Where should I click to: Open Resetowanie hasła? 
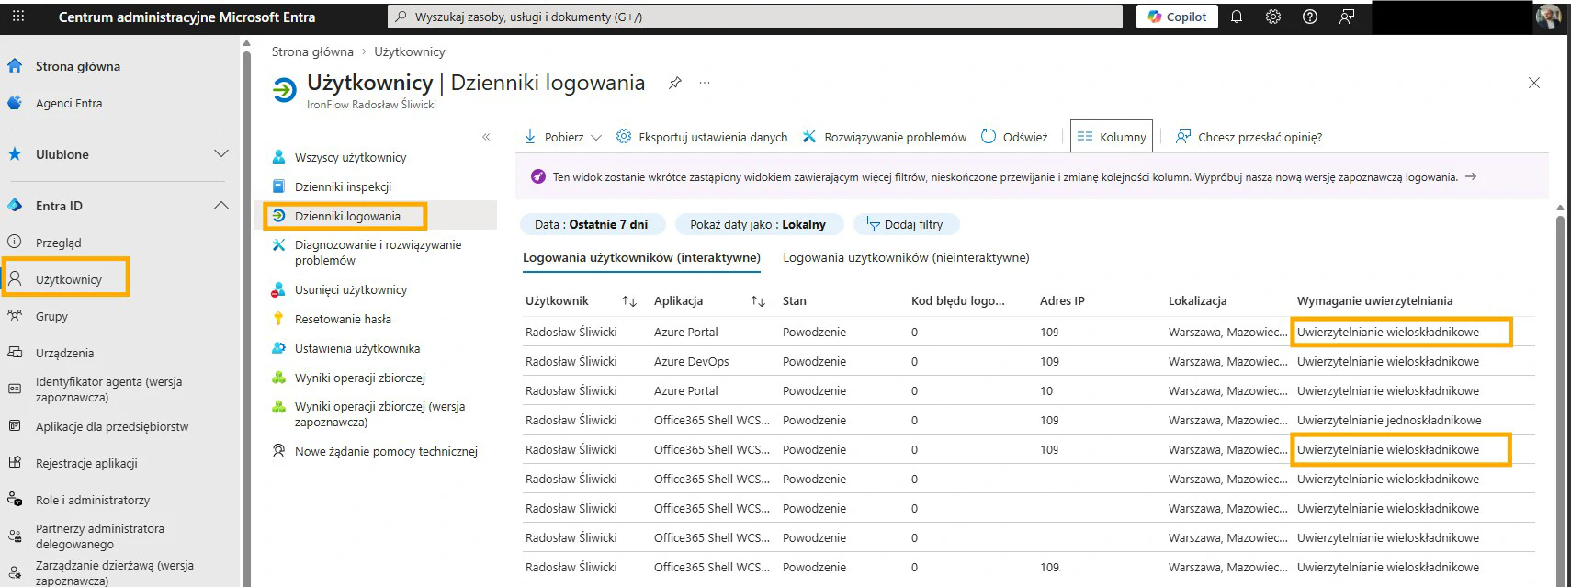point(343,319)
